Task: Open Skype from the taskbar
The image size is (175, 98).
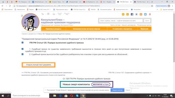Action: (x=77, y=96)
